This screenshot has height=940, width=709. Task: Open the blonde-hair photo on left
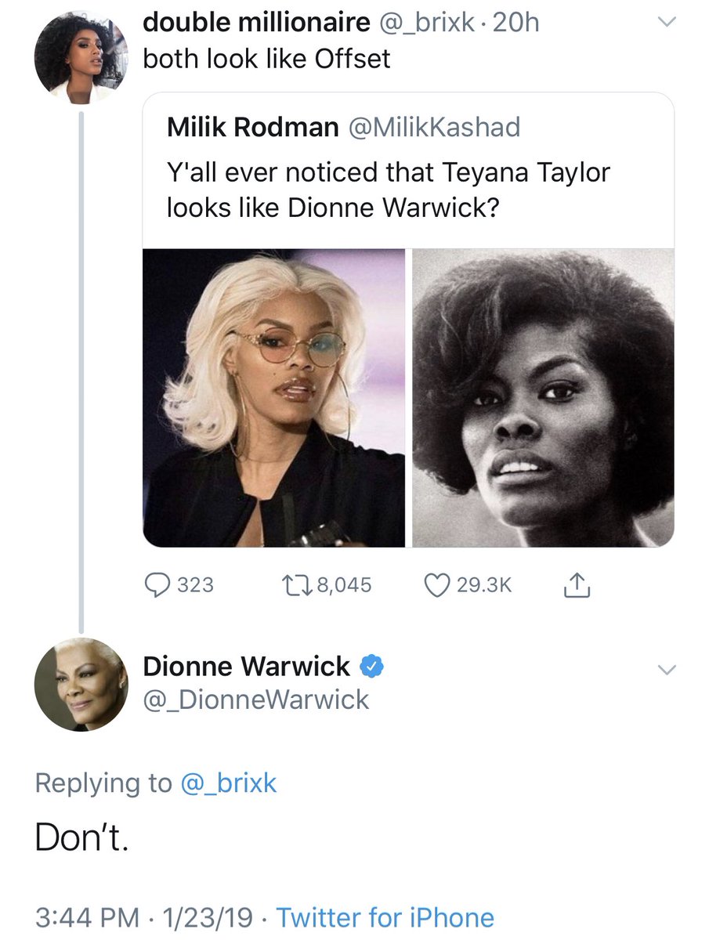[273, 398]
